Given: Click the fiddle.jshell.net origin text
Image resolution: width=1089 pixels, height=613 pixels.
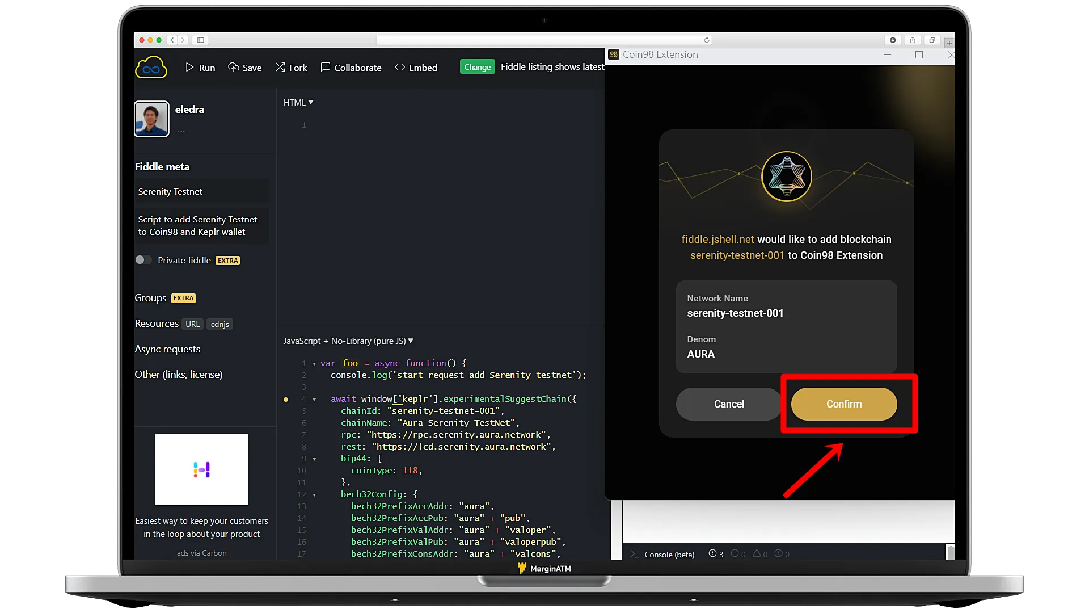Looking at the screenshot, I should (x=717, y=240).
